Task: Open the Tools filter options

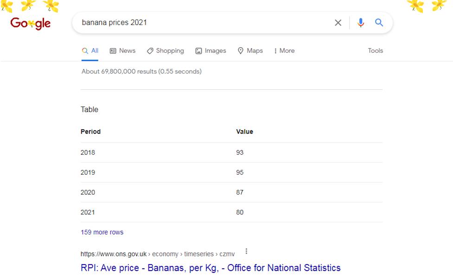Action: pos(375,51)
